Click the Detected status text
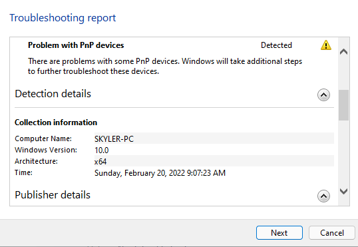Screen dimensions: 358x247 point(276,45)
